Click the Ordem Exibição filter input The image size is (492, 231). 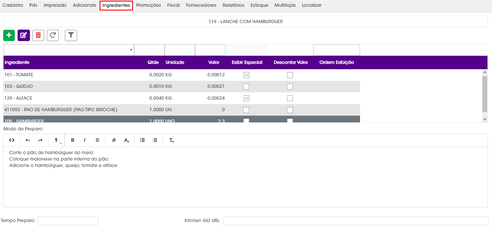coord(337,50)
